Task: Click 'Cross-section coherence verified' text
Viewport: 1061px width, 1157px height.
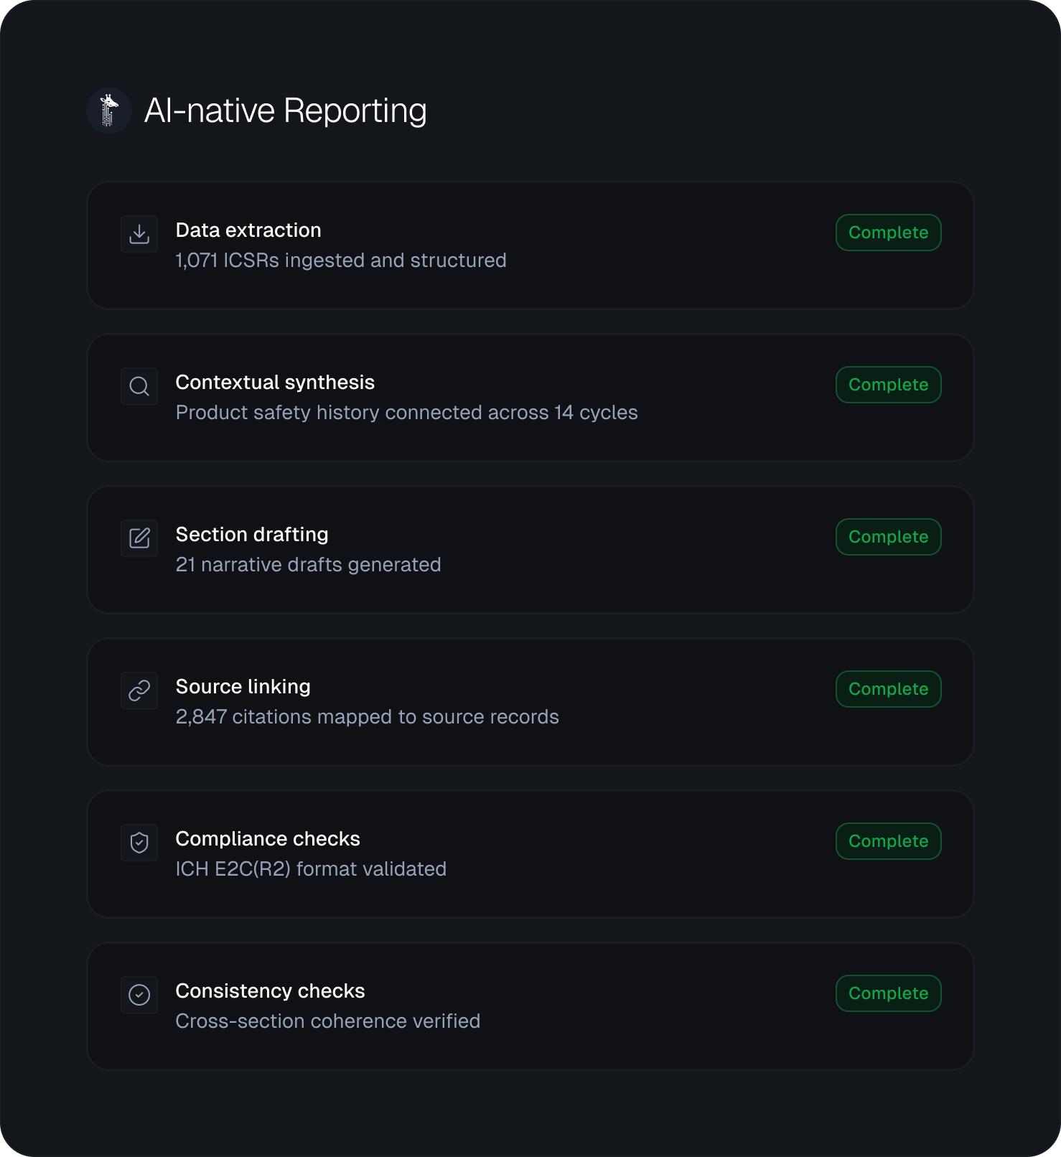Action: pyautogui.click(x=328, y=1021)
